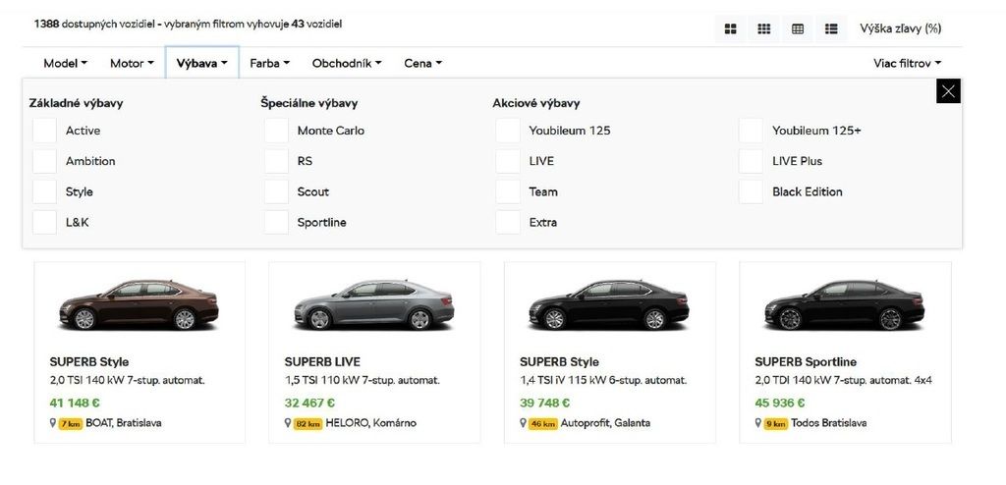1006x485 pixels.
Task: Click the 82 km distance badge for HELORO
Action: click(x=307, y=424)
